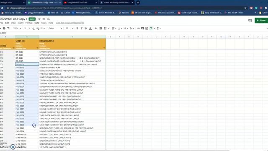Select FIRE PUMP ROOM DETAILS cell
268x151 pixels.
(72, 74)
